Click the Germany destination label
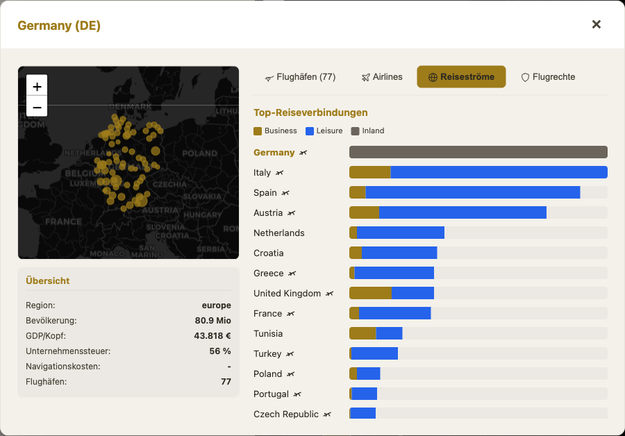The height and width of the screenshot is (436, 625). tap(274, 153)
